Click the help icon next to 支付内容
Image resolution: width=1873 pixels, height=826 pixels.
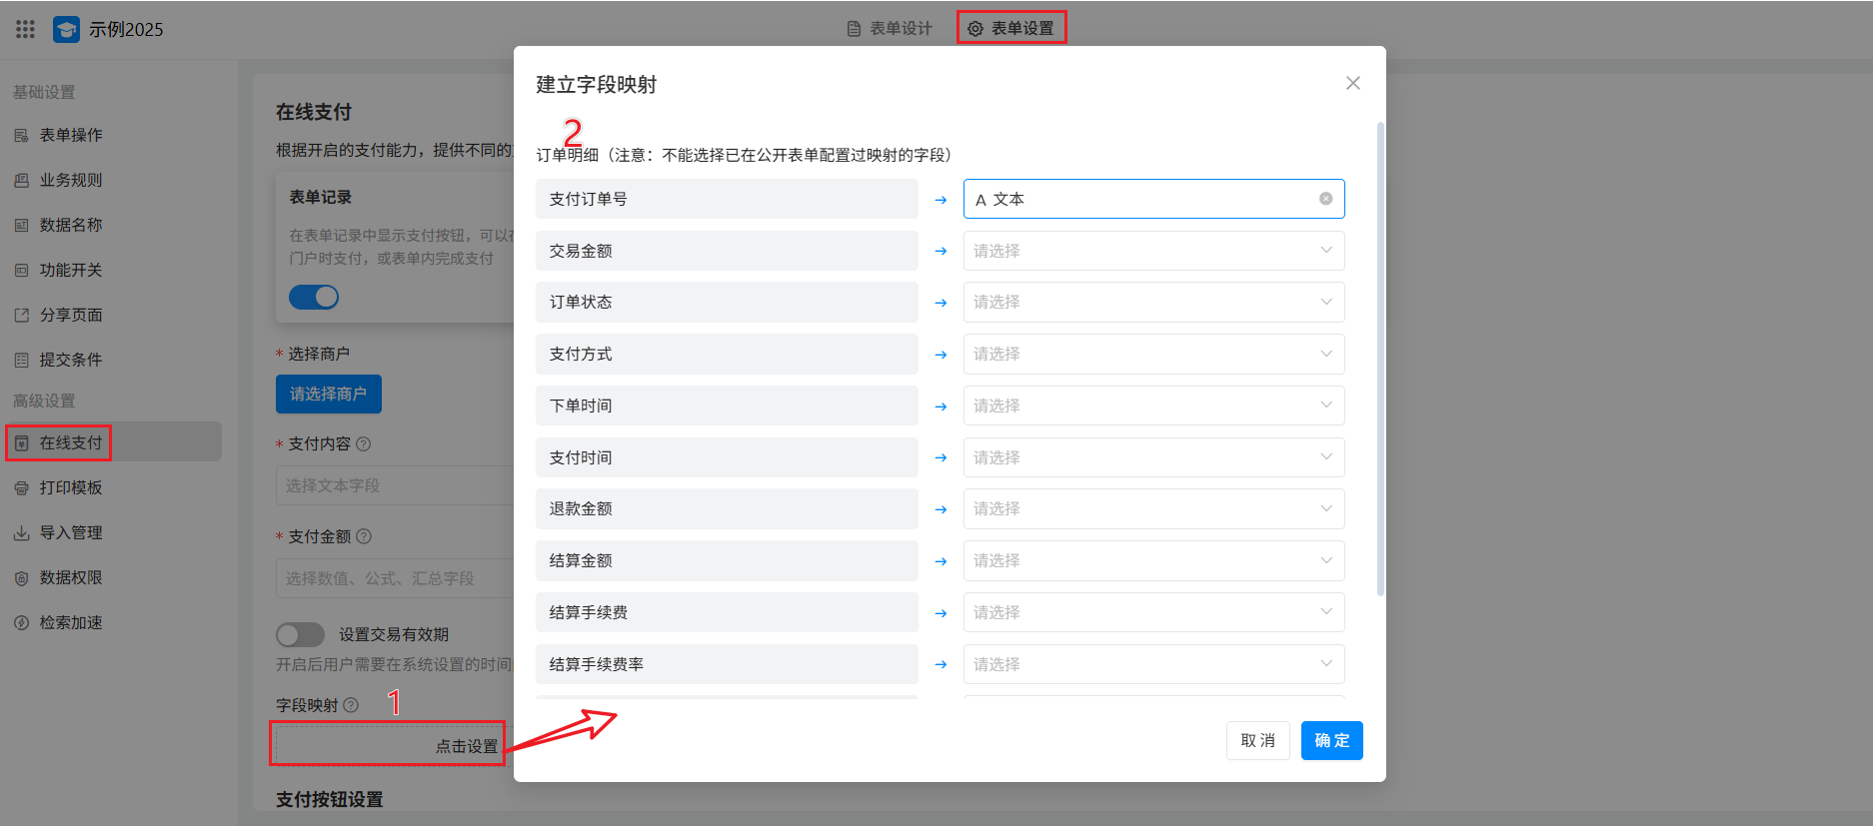point(364,444)
